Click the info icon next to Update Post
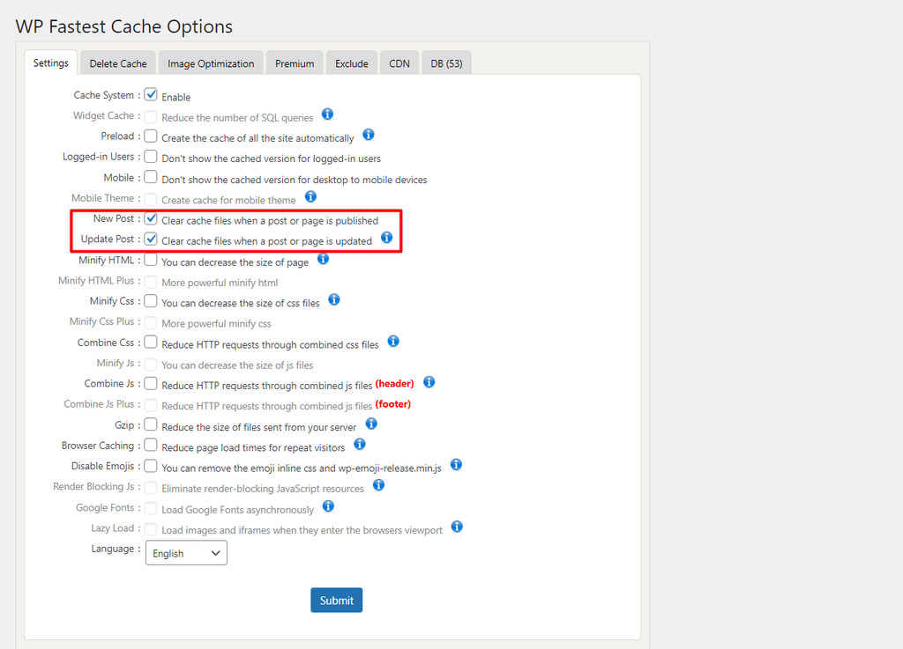This screenshot has width=903, height=649. coord(386,238)
